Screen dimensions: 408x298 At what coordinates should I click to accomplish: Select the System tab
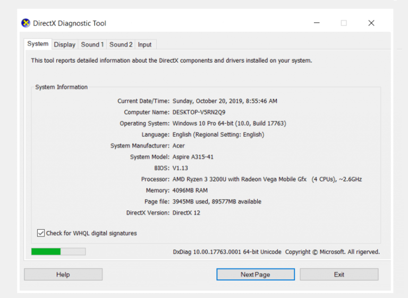coord(38,43)
